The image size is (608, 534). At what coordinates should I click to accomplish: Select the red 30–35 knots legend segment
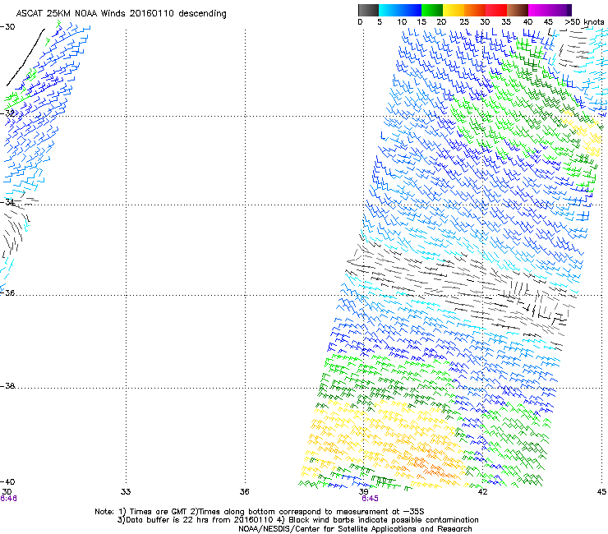pos(496,10)
